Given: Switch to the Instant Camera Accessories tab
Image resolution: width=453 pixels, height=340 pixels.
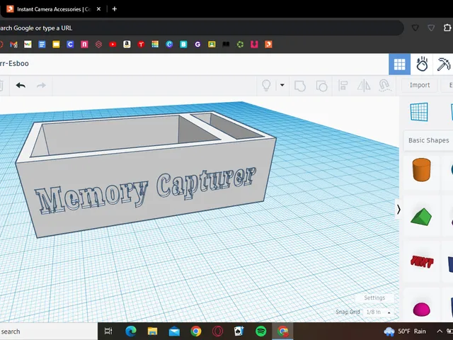Looking at the screenshot, I should pyautogui.click(x=49, y=9).
